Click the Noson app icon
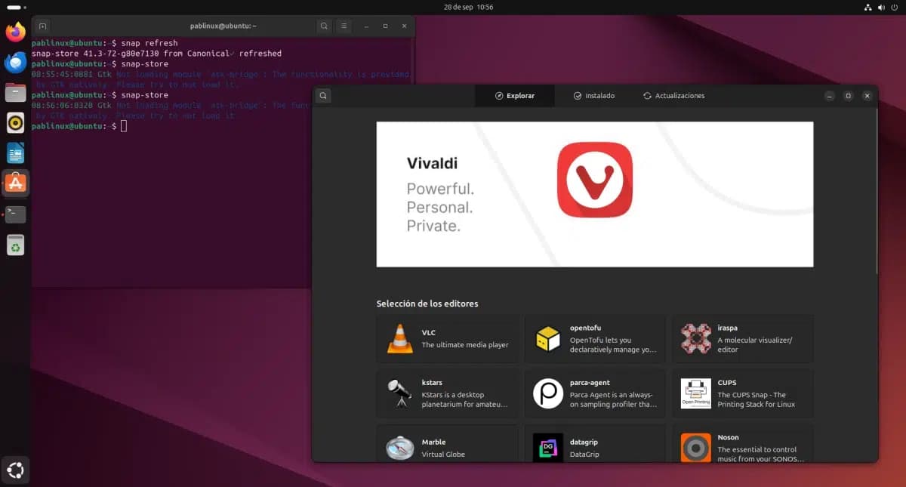 (x=695, y=447)
